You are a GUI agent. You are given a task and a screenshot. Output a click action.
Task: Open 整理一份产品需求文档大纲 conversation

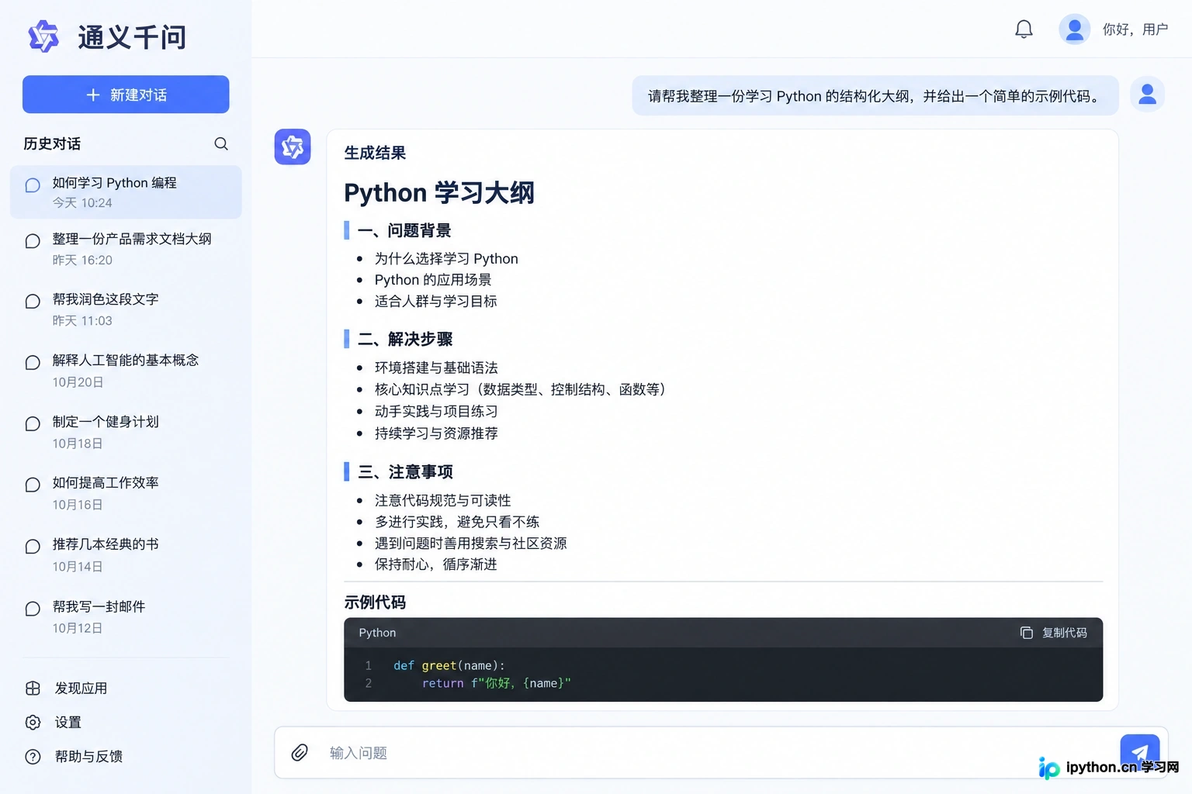point(126,249)
